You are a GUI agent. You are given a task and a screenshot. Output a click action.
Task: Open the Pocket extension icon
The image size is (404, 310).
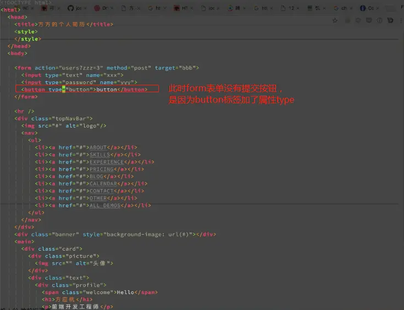point(369,20)
